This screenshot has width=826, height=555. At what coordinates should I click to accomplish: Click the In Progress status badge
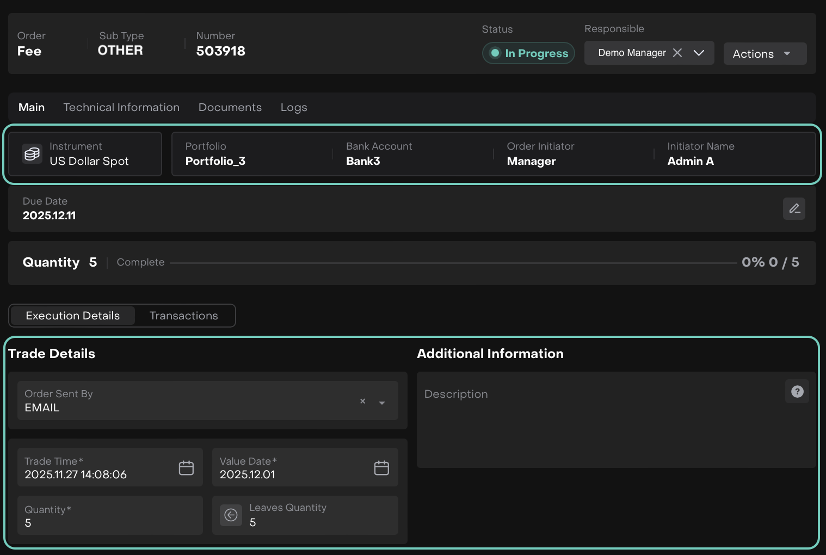(x=528, y=53)
